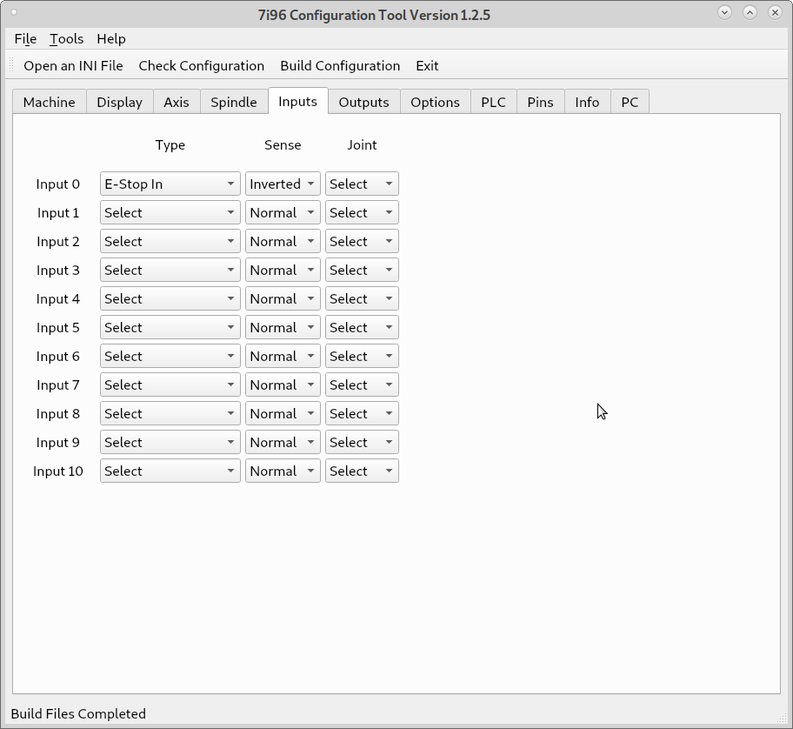The image size is (793, 729).
Task: Open Input 2 Joint dropdown
Action: click(x=362, y=241)
